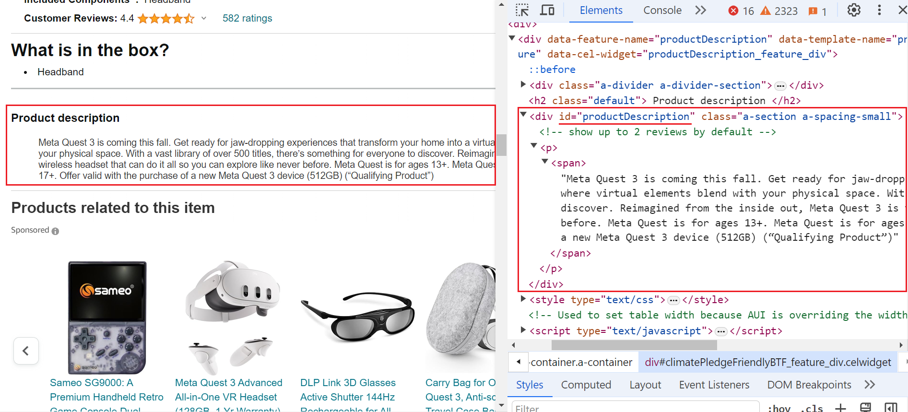Toggle the :hov element state panel
Viewport: 908px width, 412px height.
(779, 408)
